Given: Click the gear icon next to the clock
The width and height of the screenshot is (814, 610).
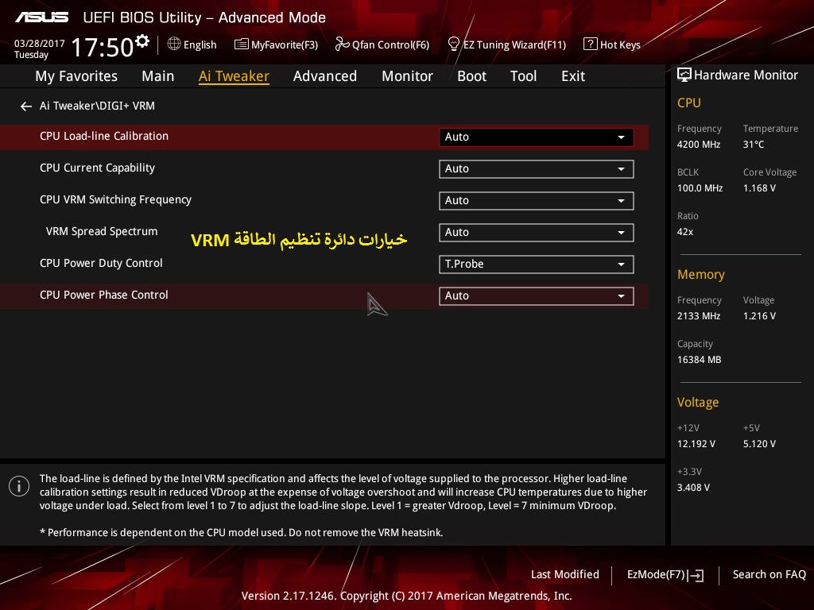Looking at the screenshot, I should (142, 41).
